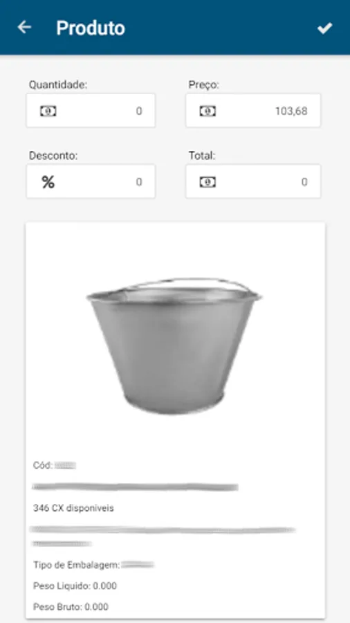Edit the Quantidade value of 0
Viewport: 350px width, 623px height.
91,111
